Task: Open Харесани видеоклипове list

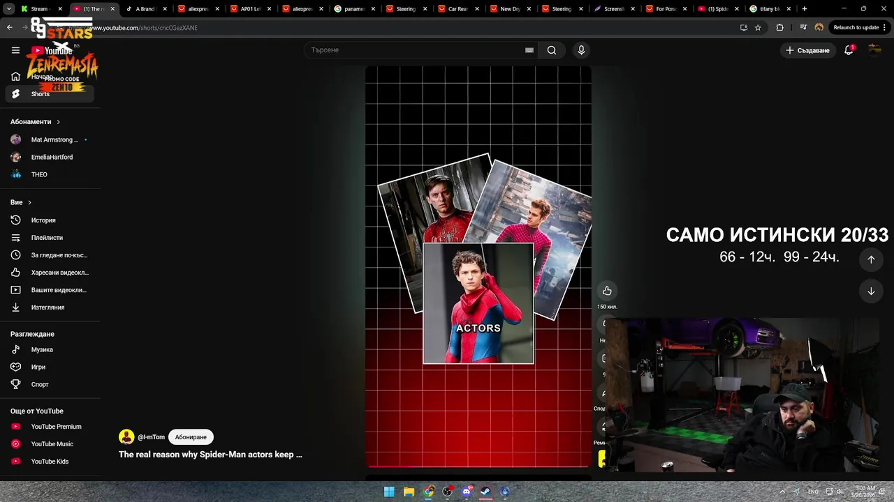Action: click(50, 273)
